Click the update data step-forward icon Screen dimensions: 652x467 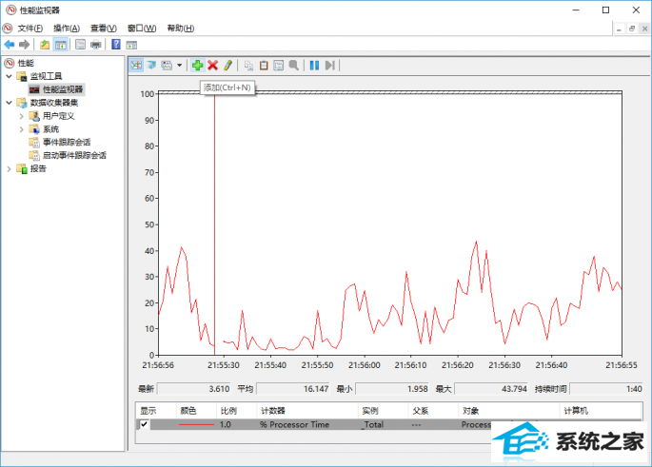329,65
